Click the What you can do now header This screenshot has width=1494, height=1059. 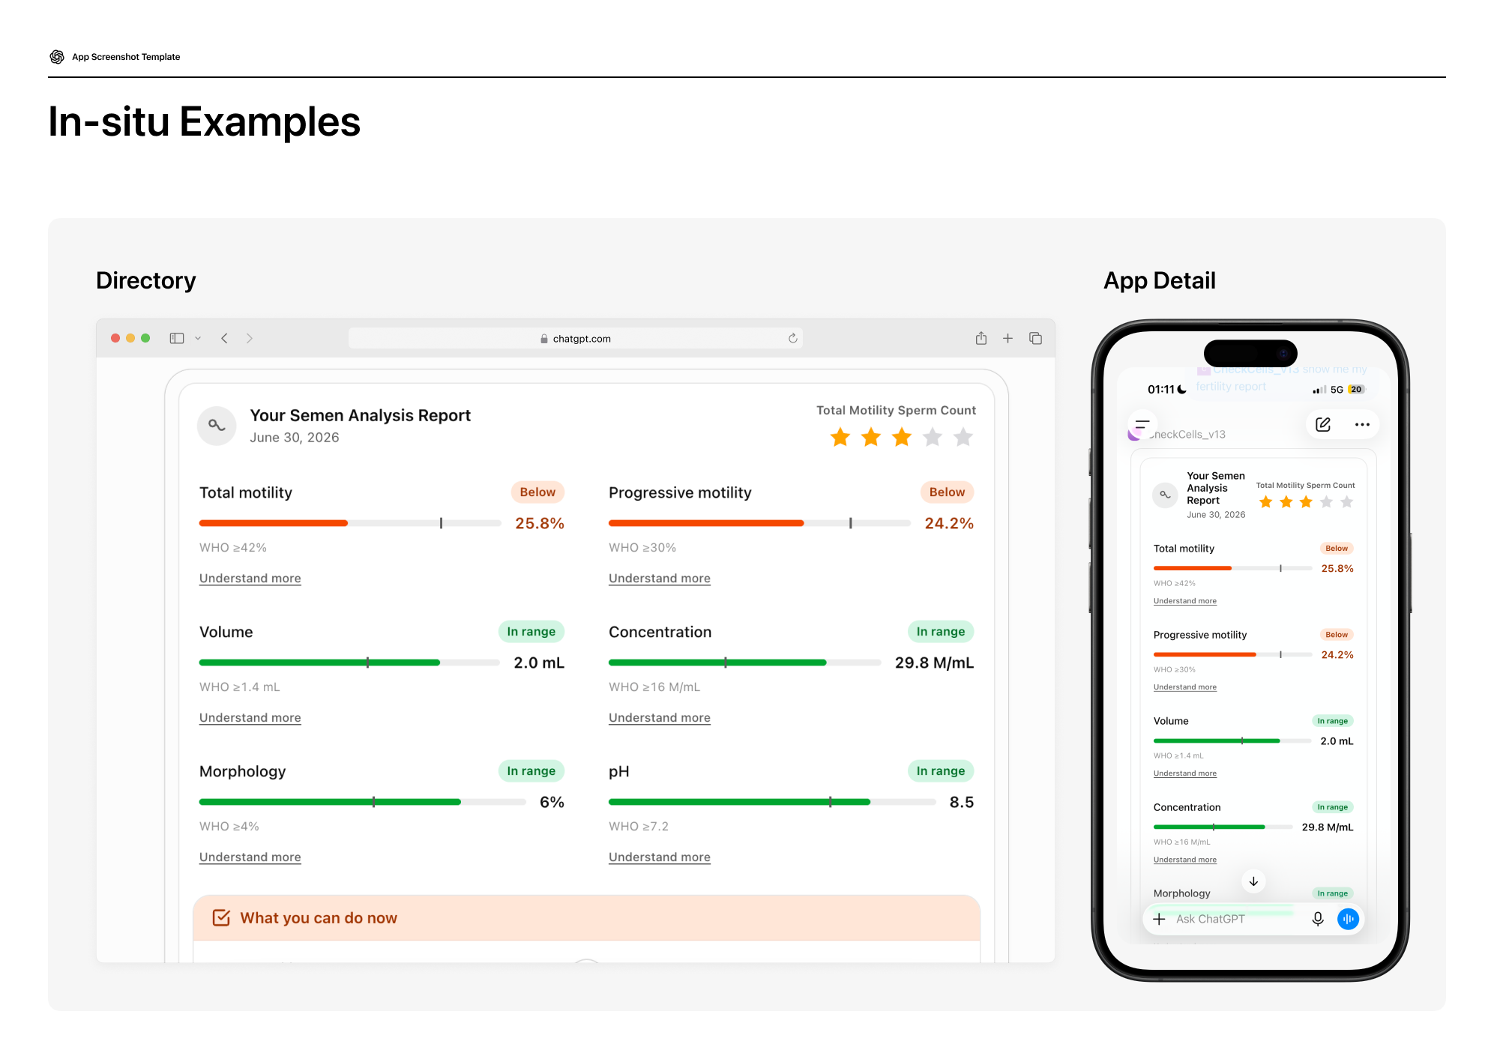coord(587,918)
